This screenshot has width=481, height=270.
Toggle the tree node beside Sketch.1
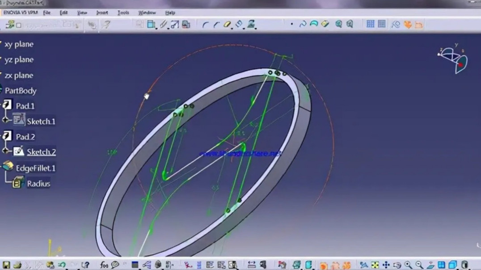[x=5, y=120]
